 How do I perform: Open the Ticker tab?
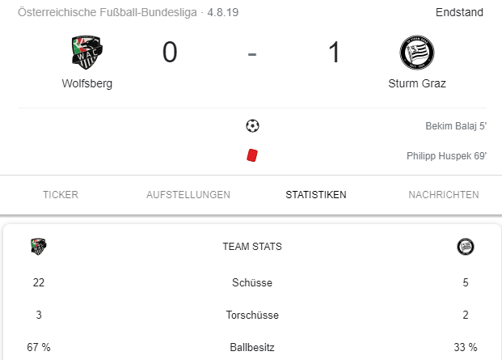coord(61,195)
